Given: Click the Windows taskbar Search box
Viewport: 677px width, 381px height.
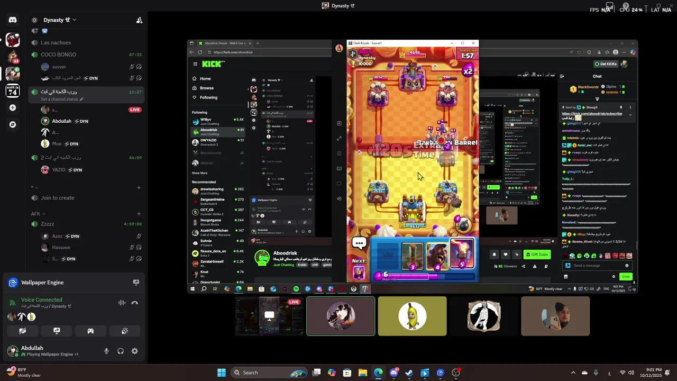Looking at the screenshot, I should 270,373.
